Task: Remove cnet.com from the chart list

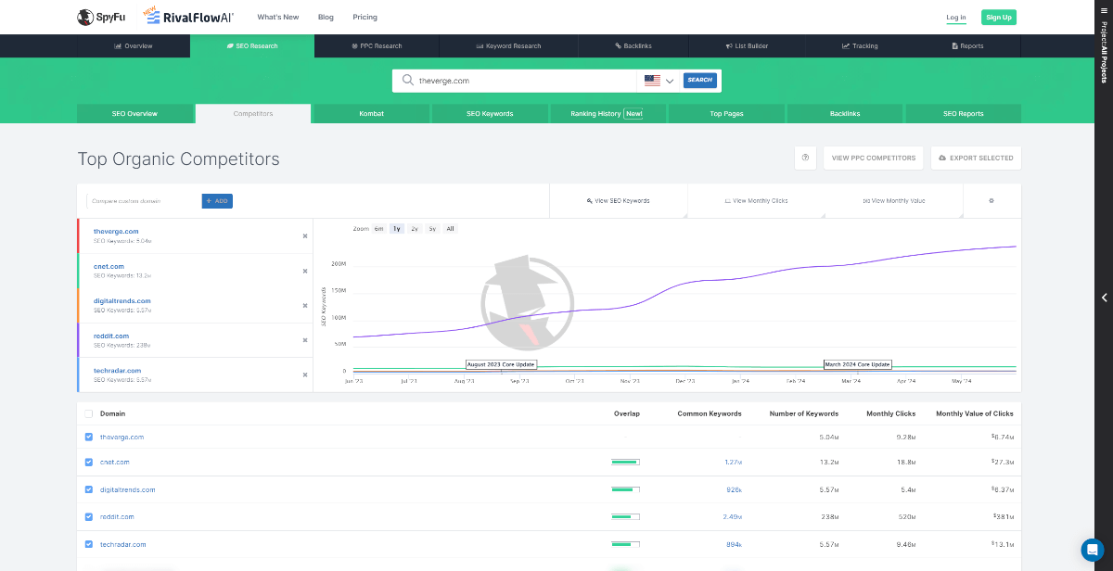Action: tap(304, 271)
